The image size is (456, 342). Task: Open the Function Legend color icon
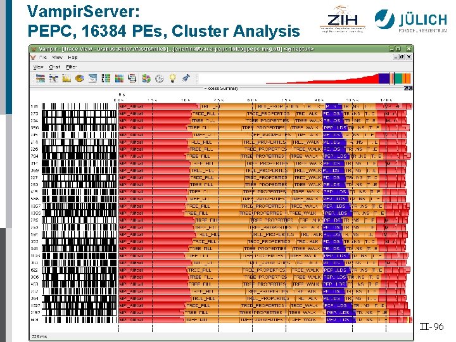146,79
